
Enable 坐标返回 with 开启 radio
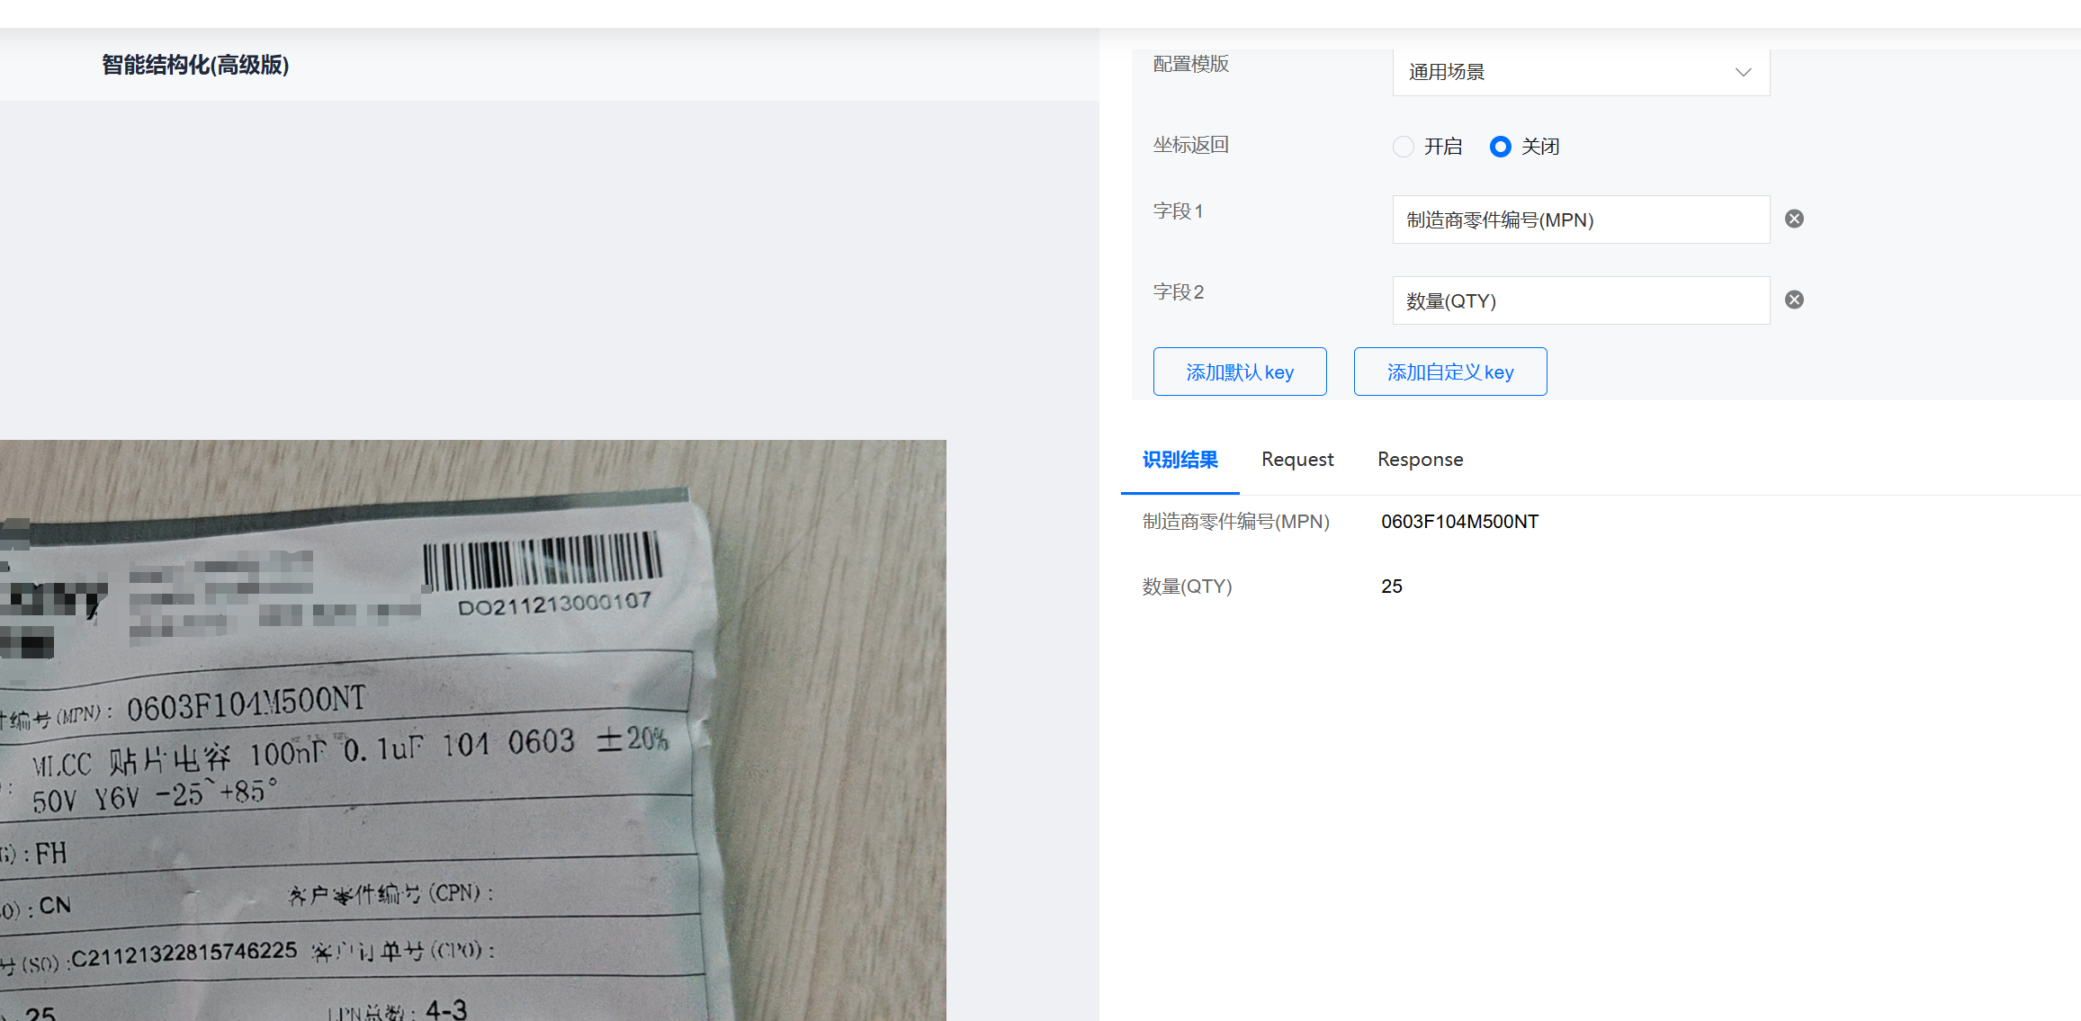click(1404, 147)
